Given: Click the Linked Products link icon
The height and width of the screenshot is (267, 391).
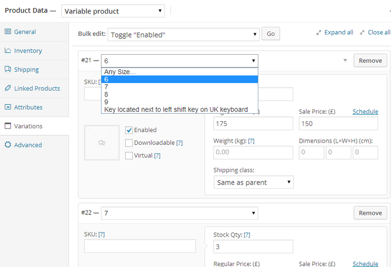Looking at the screenshot, I should tap(8, 88).
